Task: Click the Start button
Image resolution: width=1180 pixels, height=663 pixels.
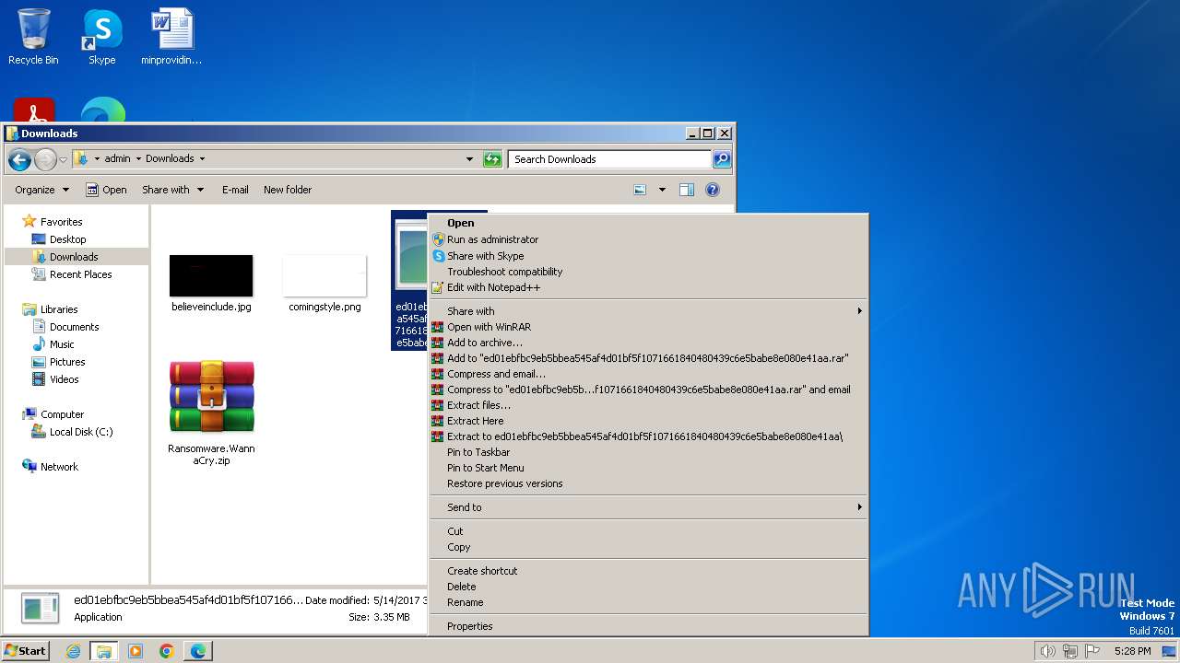Action: point(26,651)
